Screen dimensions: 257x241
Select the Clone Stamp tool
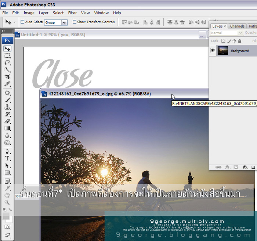pos(7,107)
